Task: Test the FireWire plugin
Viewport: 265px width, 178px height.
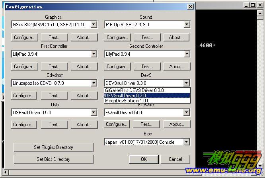Action: [x=146, y=124]
